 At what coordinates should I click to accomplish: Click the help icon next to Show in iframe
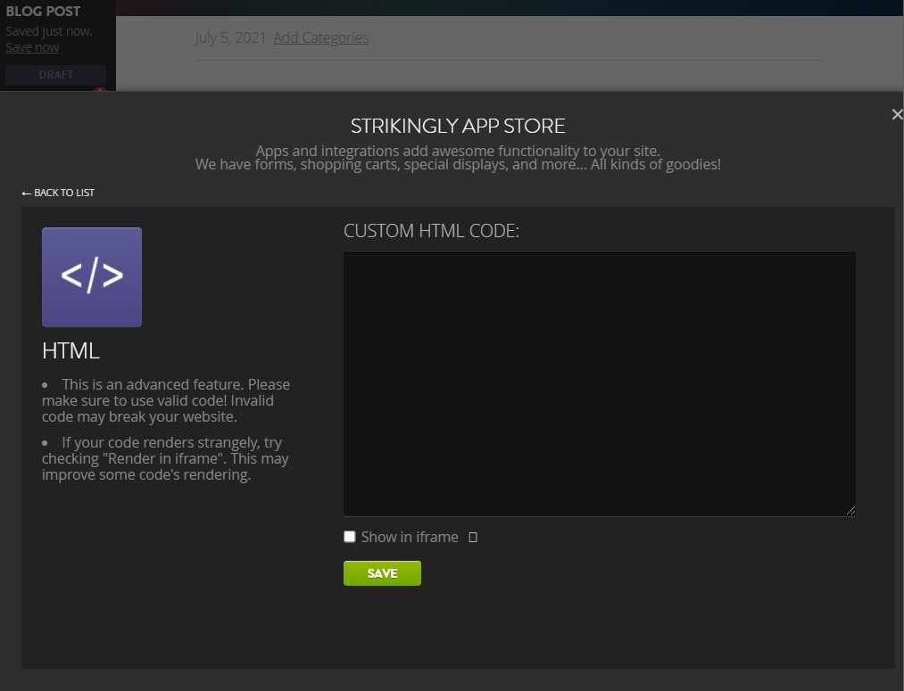click(473, 536)
